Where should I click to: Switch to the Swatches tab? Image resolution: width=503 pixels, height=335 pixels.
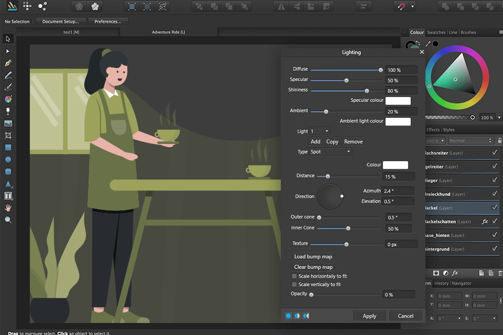click(436, 32)
